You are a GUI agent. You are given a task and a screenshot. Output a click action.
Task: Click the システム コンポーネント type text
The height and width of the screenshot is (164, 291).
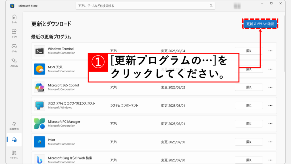(x=124, y=105)
